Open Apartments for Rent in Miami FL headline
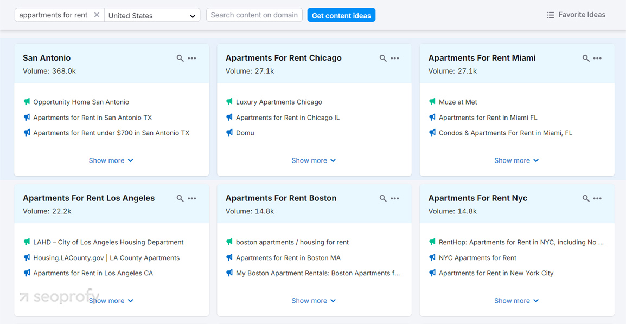 pos(488,118)
